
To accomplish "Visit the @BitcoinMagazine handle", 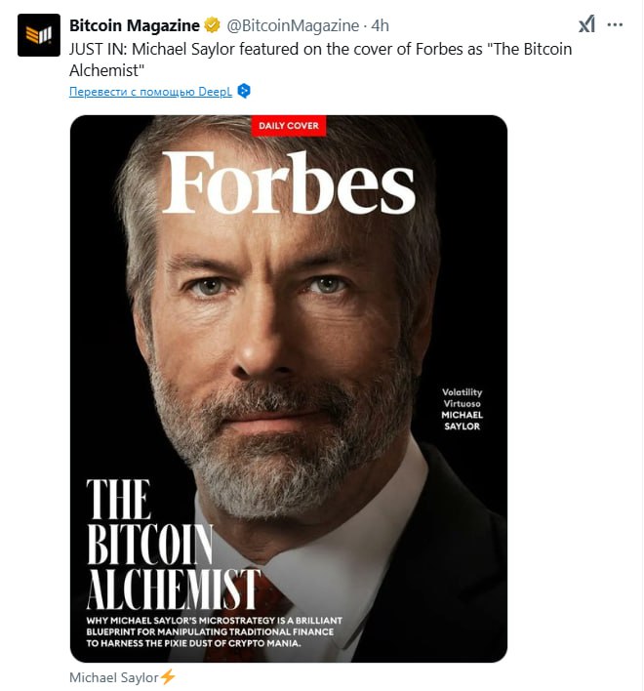I will point(293,25).
